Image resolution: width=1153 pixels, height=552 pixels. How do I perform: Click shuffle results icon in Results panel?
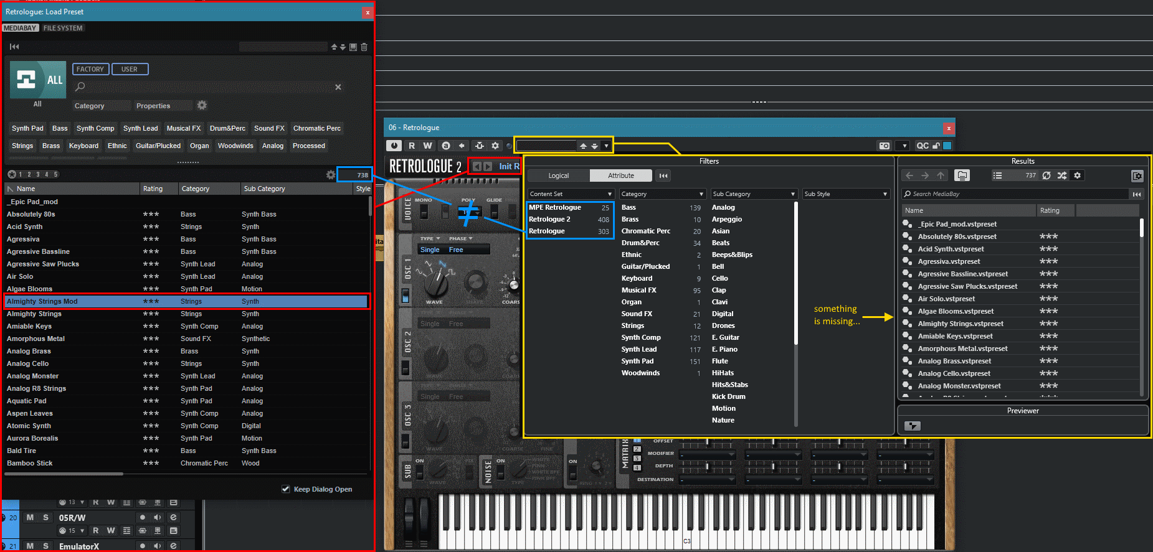(x=1062, y=175)
